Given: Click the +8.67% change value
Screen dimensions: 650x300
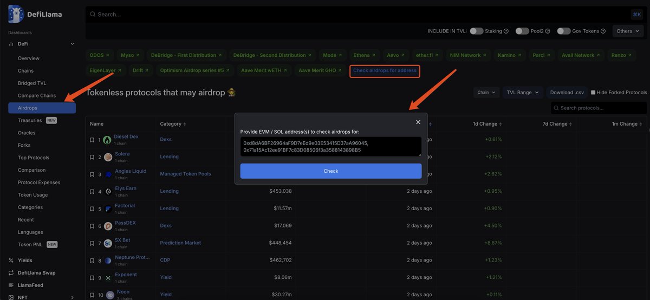Looking at the screenshot, I should point(492,243).
